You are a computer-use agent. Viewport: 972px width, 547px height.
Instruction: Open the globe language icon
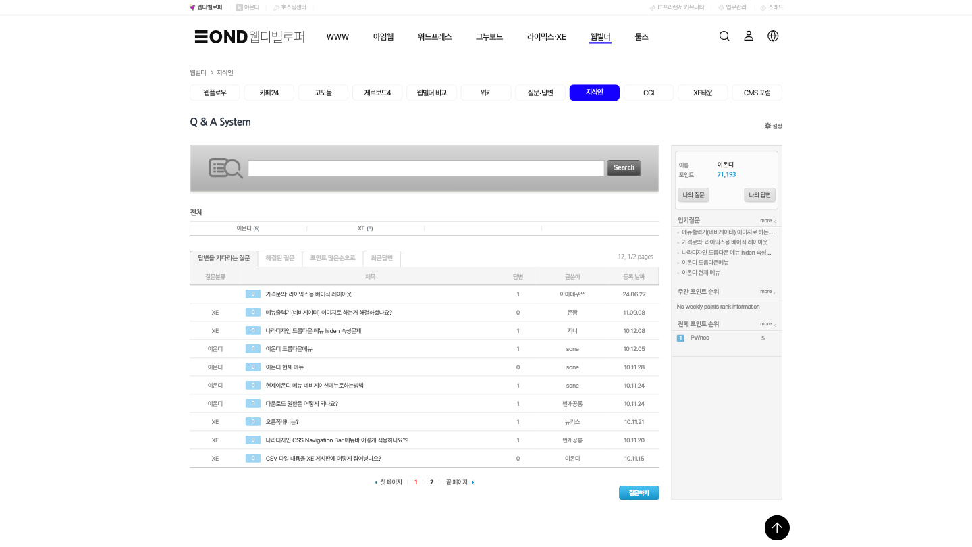(x=773, y=36)
